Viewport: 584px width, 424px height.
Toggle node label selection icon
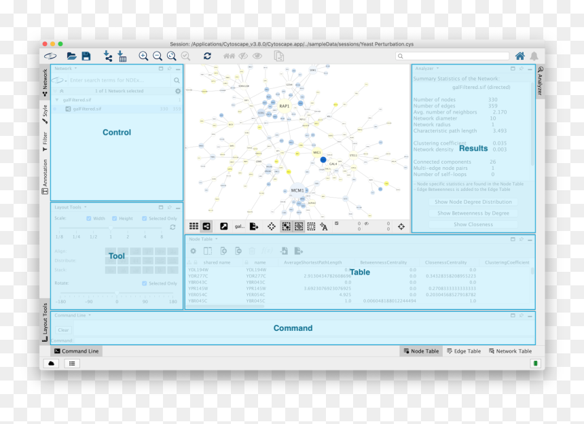pos(324,226)
